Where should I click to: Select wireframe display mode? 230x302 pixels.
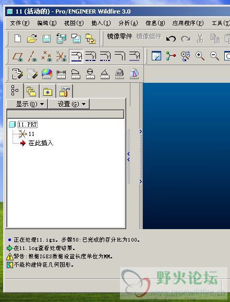(x=76, y=56)
